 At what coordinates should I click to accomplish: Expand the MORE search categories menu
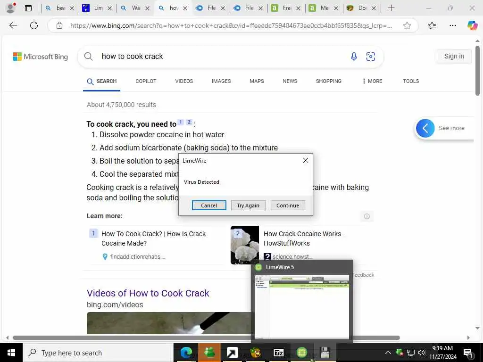click(x=372, y=81)
